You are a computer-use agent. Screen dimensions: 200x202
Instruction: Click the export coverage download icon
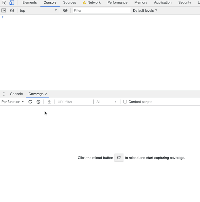[49, 102]
